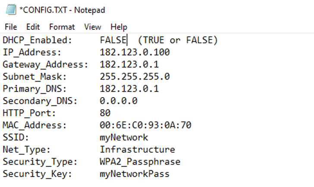The height and width of the screenshot is (187, 314).
Task: Click the Gateway_Address value 182.123.0.1
Action: 129,64
